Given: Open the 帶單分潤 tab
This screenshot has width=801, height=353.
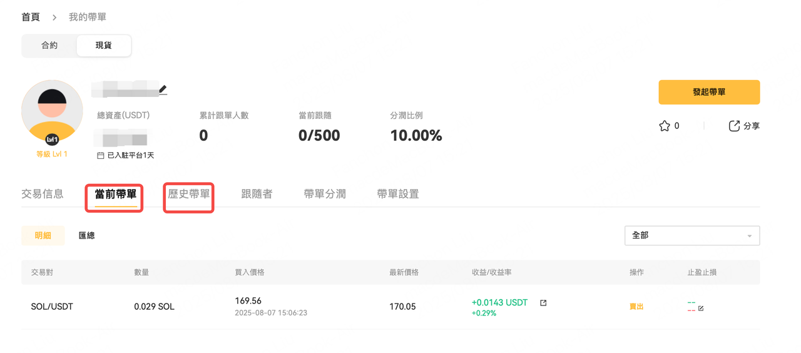Looking at the screenshot, I should [x=325, y=194].
